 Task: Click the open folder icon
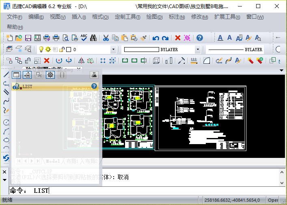tap(19, 38)
